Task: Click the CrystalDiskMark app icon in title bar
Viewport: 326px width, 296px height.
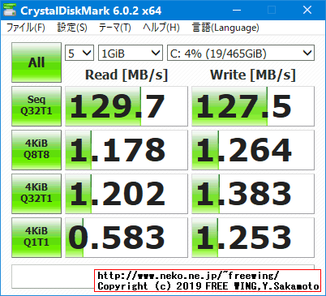Action: click(10, 10)
